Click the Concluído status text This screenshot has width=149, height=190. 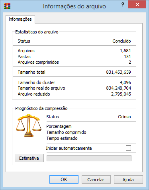[x=122, y=41]
